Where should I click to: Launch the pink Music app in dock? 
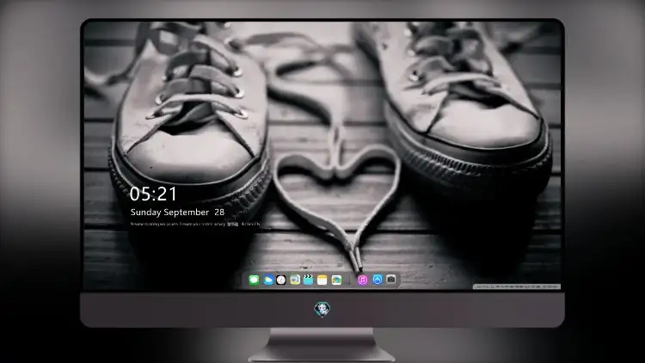click(362, 280)
